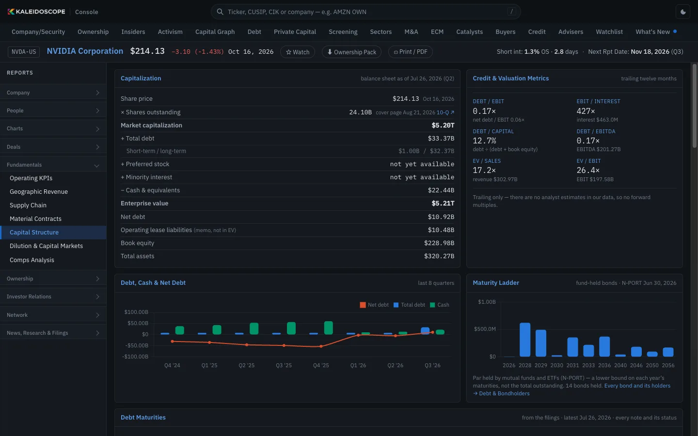
Task: Open Debt & Bondholders link
Action: (501, 394)
